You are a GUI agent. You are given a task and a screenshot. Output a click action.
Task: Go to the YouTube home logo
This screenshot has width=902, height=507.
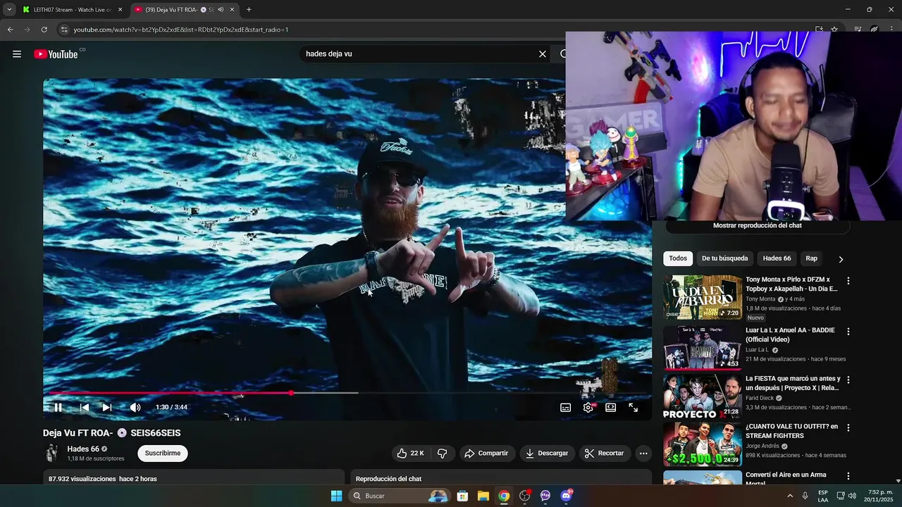(x=56, y=54)
